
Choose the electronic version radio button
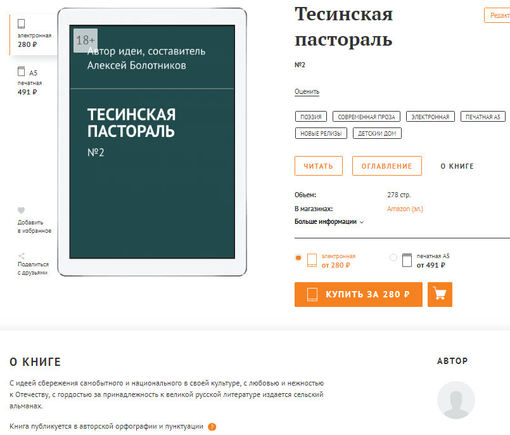point(298,257)
